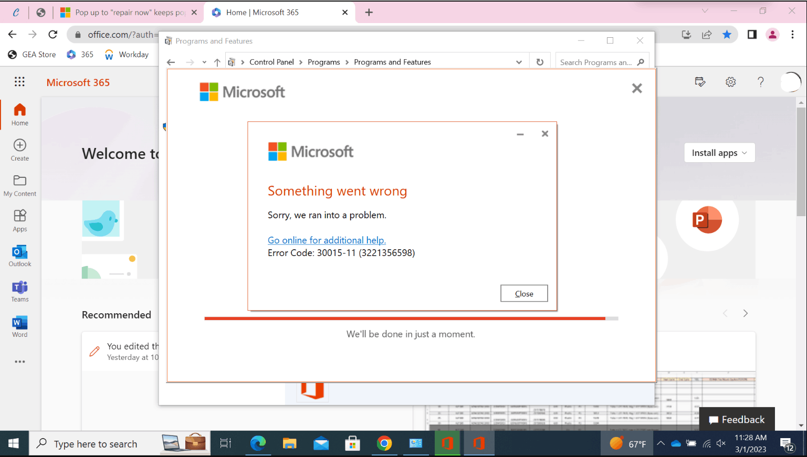Open the 365 bookmark
807x457 pixels.
tap(80, 55)
